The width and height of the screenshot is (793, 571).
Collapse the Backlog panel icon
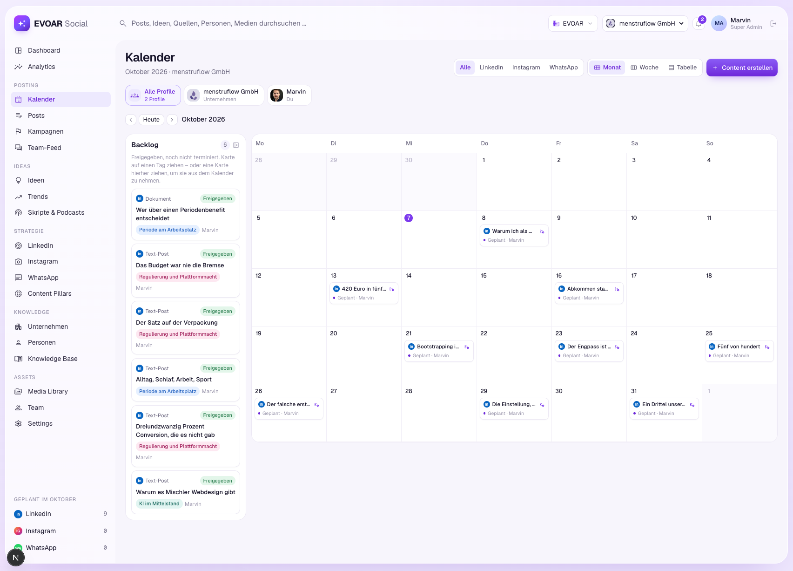pos(236,145)
